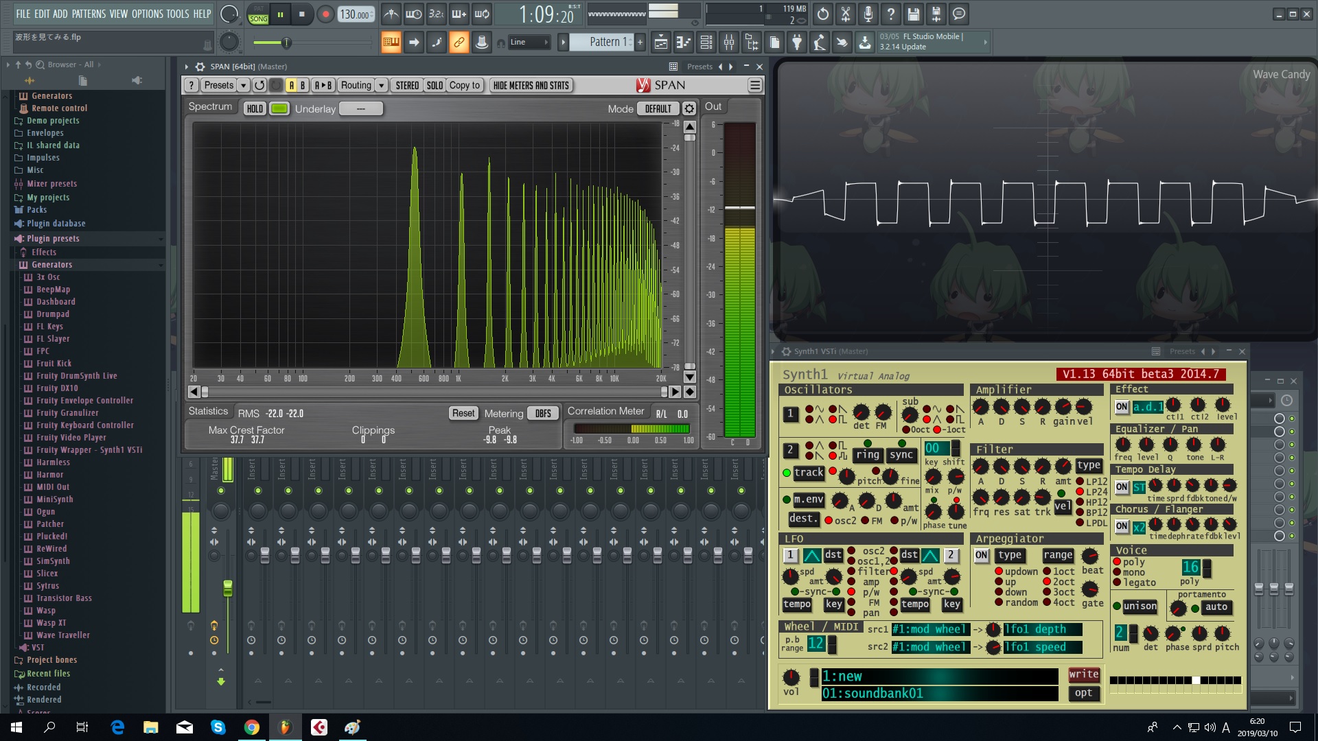The width and height of the screenshot is (1318, 741).
Task: Toggle STEREO mode in SPAN
Action: (x=407, y=85)
